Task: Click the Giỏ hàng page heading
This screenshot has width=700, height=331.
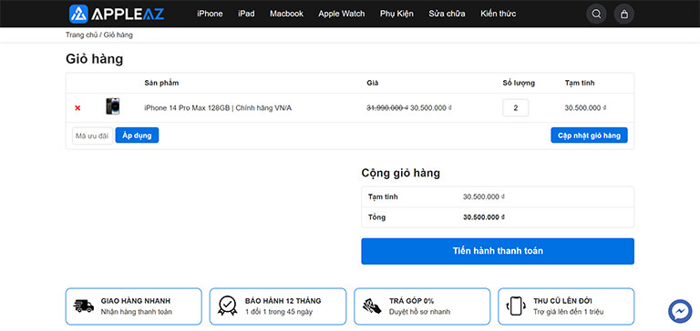Action: coord(94,59)
